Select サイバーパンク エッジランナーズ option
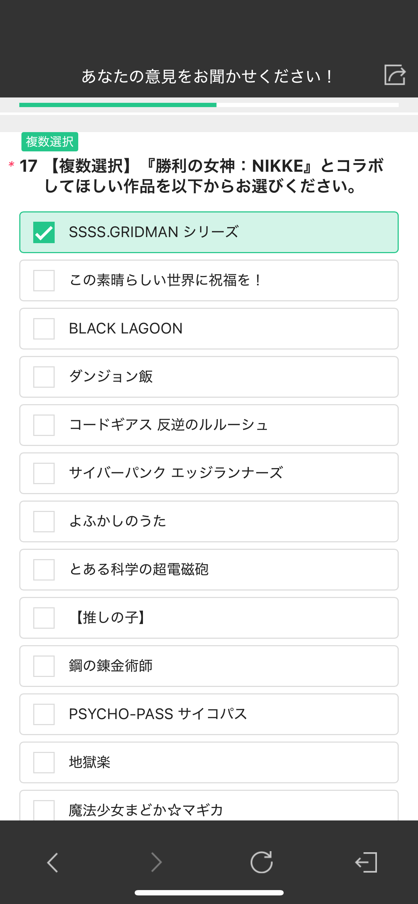 coord(44,473)
